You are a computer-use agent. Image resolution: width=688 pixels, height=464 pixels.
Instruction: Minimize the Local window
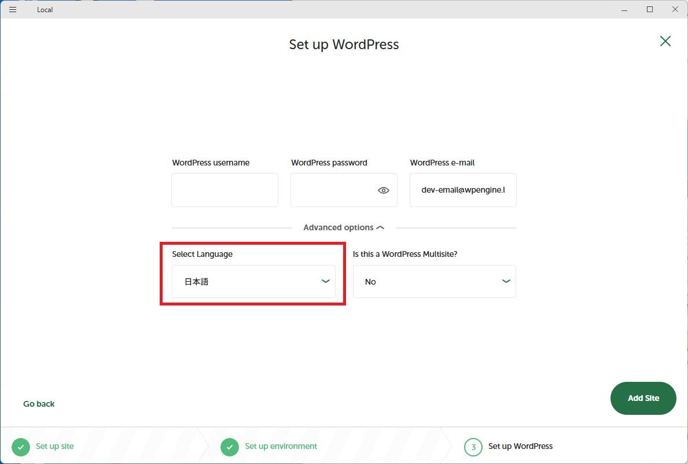[x=624, y=10]
